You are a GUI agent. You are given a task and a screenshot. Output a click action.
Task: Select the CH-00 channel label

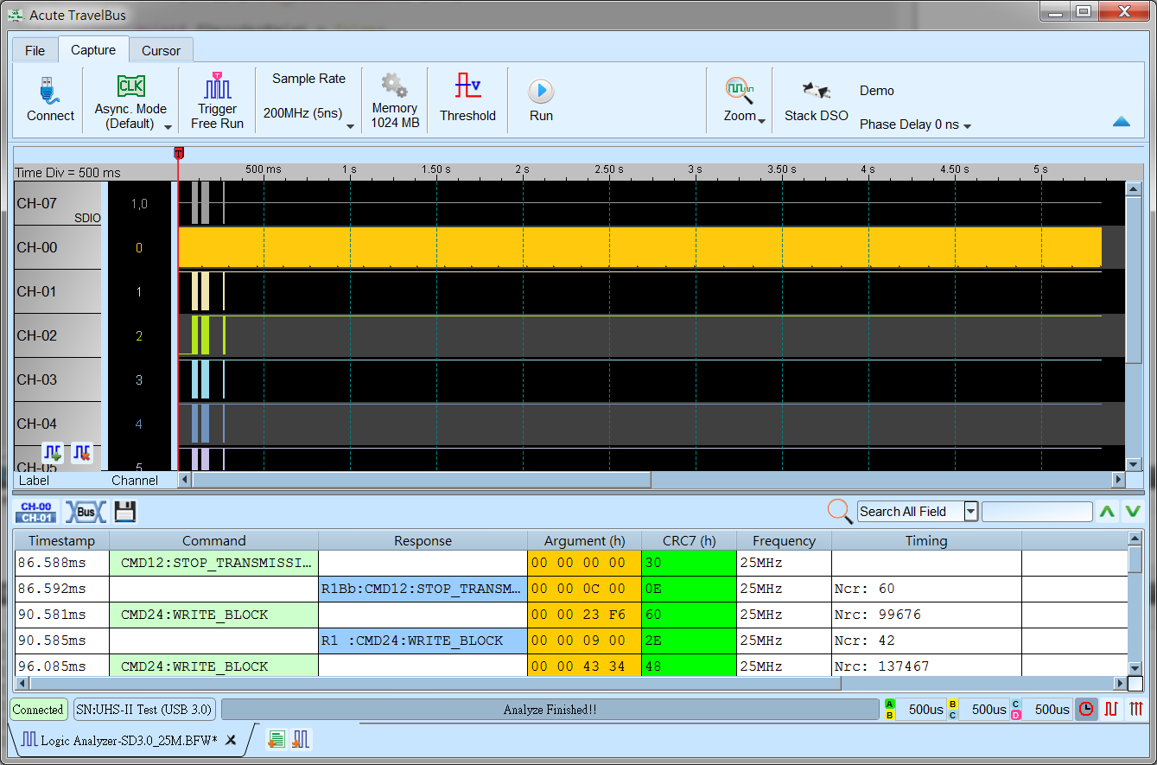click(x=58, y=247)
